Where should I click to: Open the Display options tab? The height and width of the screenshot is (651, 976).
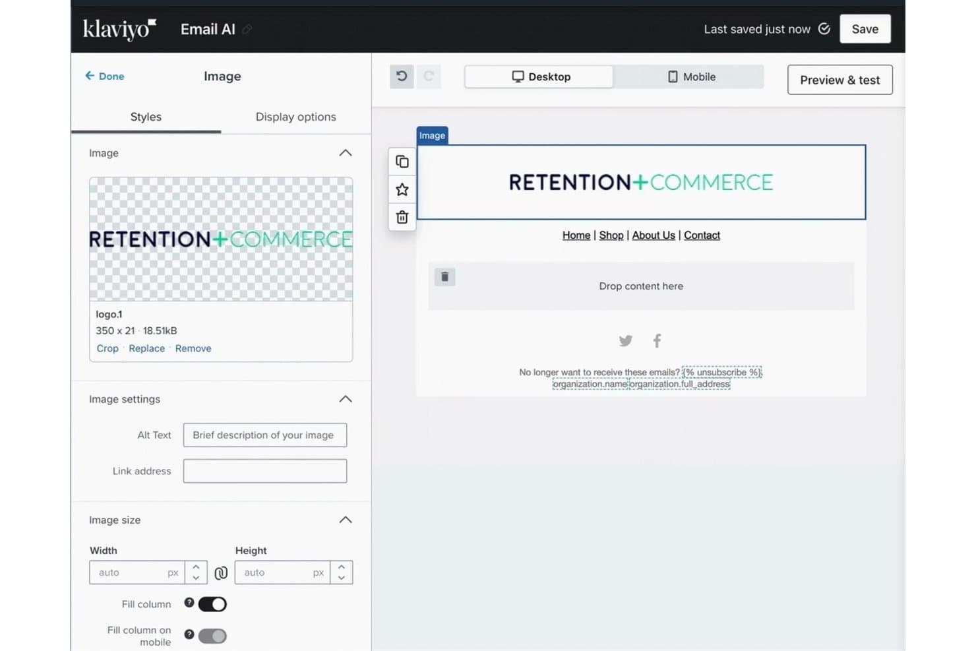295,117
